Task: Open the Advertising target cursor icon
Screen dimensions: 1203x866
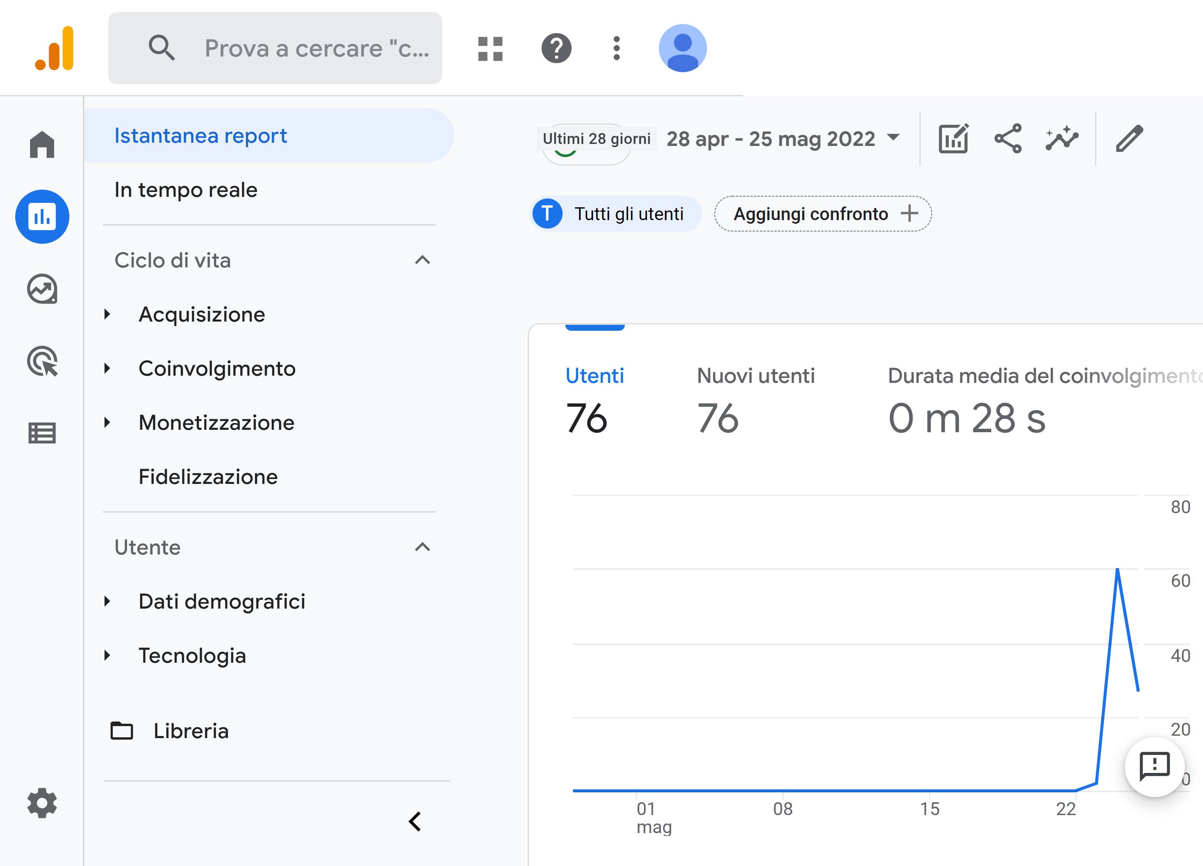Action: click(x=42, y=361)
